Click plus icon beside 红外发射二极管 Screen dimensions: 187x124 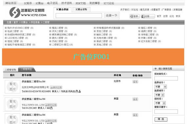pyautogui.click(x=139, y=41)
